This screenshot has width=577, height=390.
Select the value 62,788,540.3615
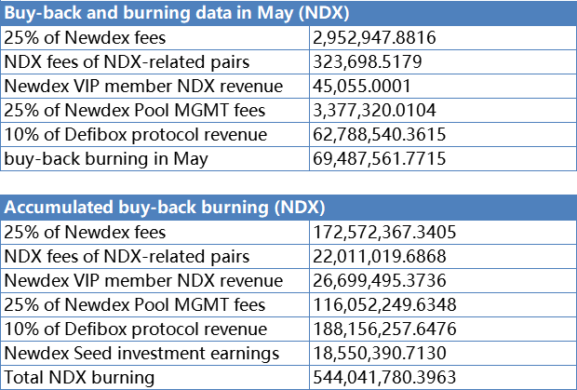(x=380, y=135)
